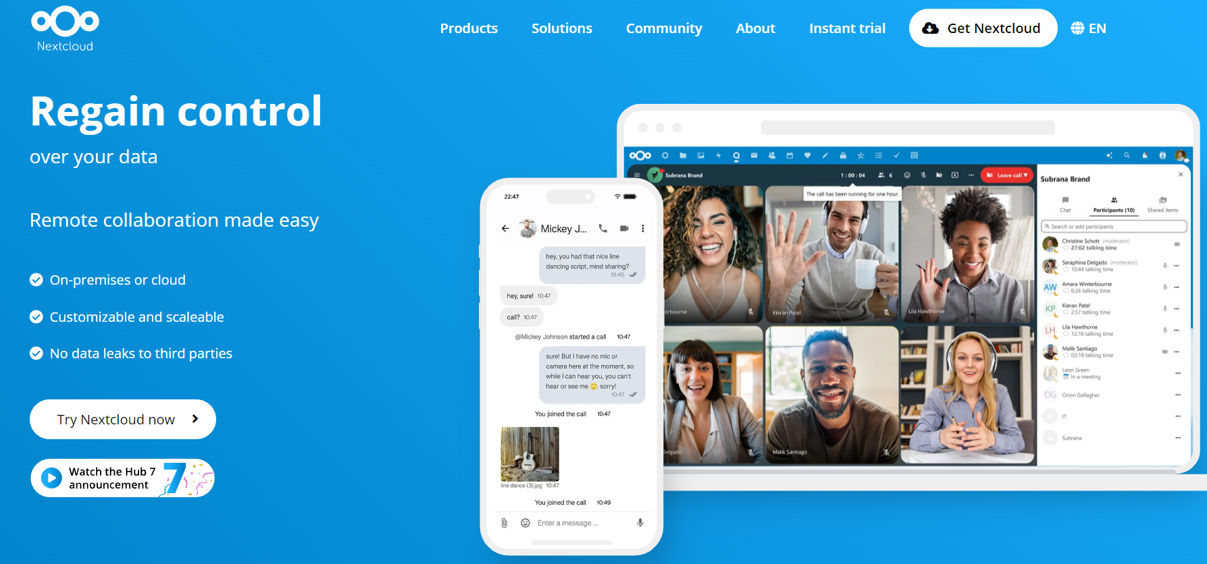Viewport: 1207px width, 564px height.
Task: Open the user avatar menu in laptop toolbar
Action: 1181,155
